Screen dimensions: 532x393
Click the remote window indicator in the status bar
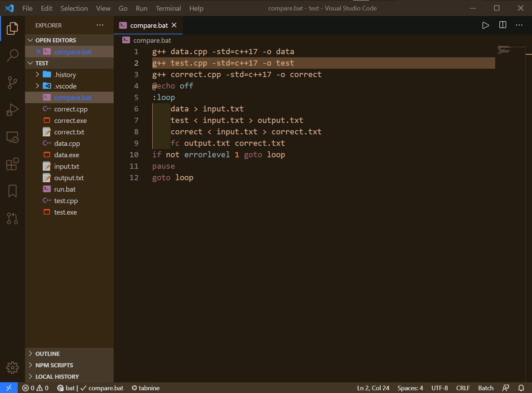[x=9, y=388]
